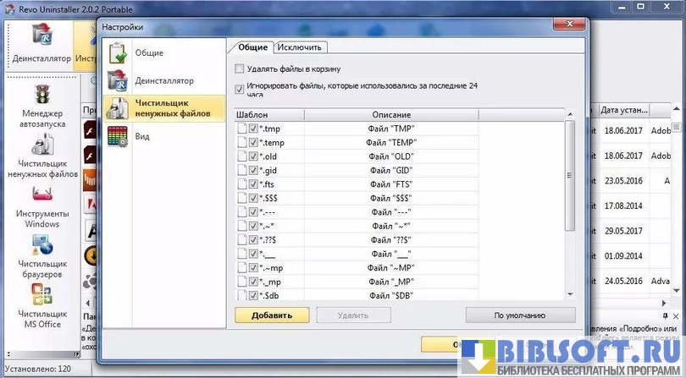686x378 pixels.
Task: Click the Деинсталлятор icon in the main toolbar
Action: (x=41, y=42)
